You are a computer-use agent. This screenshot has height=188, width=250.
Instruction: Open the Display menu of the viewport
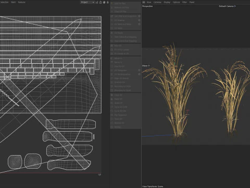click(167, 2)
